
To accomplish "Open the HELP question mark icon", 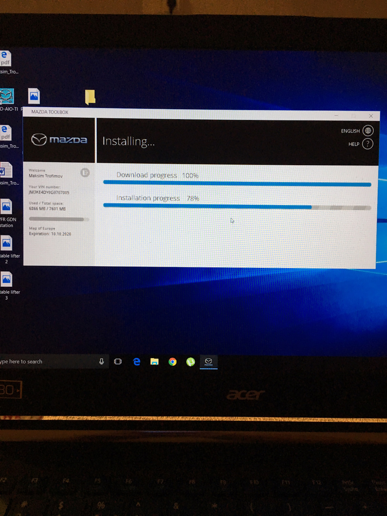I will [x=368, y=144].
